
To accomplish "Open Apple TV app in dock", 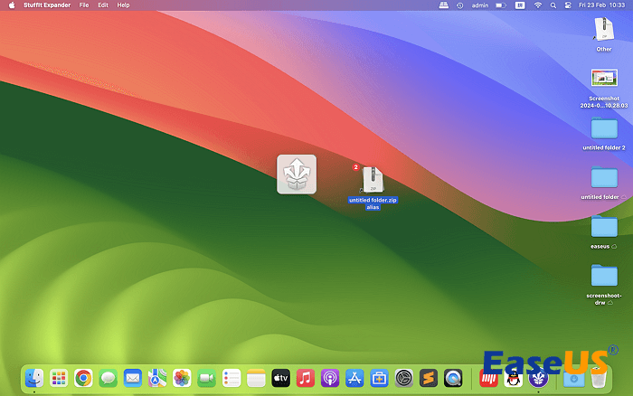I will (x=280, y=378).
